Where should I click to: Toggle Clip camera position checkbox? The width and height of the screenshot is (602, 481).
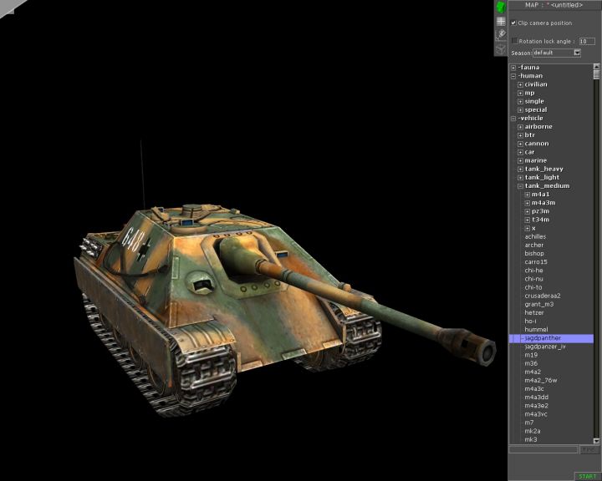(x=514, y=23)
